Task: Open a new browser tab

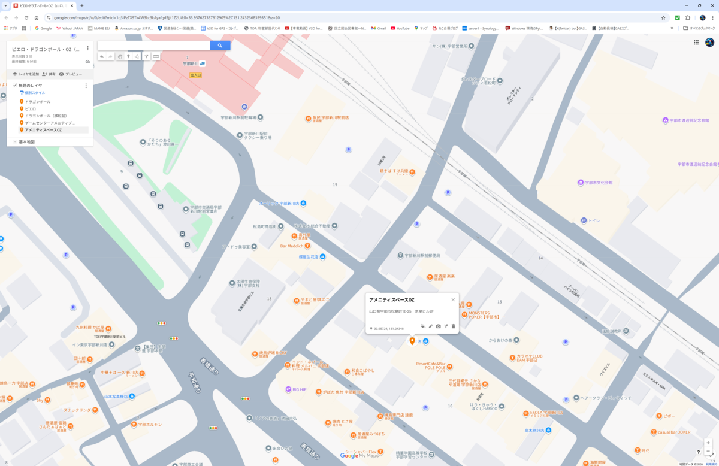Action: 82,5
